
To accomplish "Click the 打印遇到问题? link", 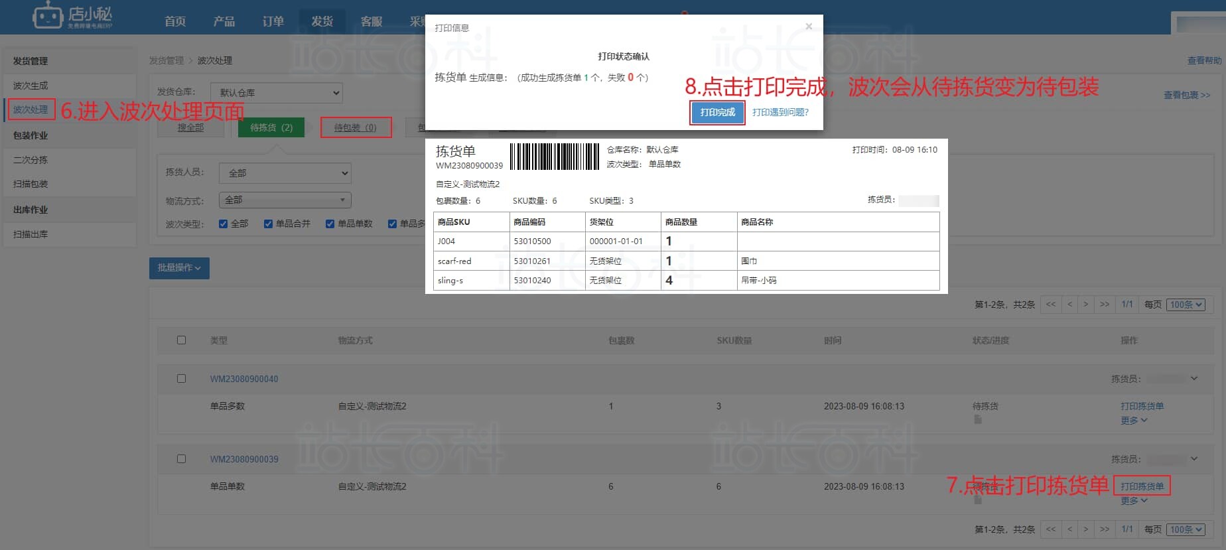I will tap(780, 112).
